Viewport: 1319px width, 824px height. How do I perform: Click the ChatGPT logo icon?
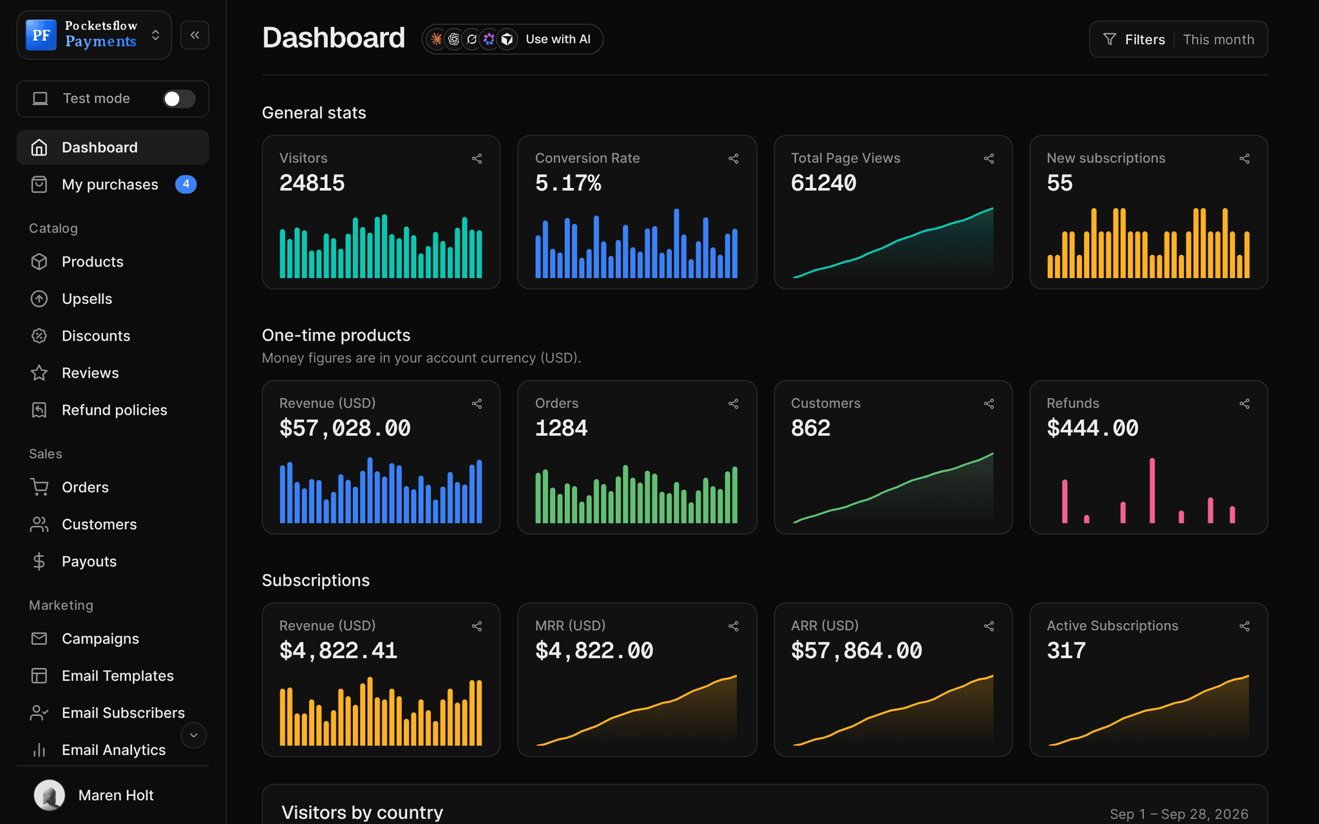pyautogui.click(x=454, y=39)
